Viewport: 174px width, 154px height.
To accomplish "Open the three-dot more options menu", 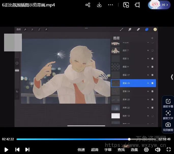I will [x=110, y=5].
